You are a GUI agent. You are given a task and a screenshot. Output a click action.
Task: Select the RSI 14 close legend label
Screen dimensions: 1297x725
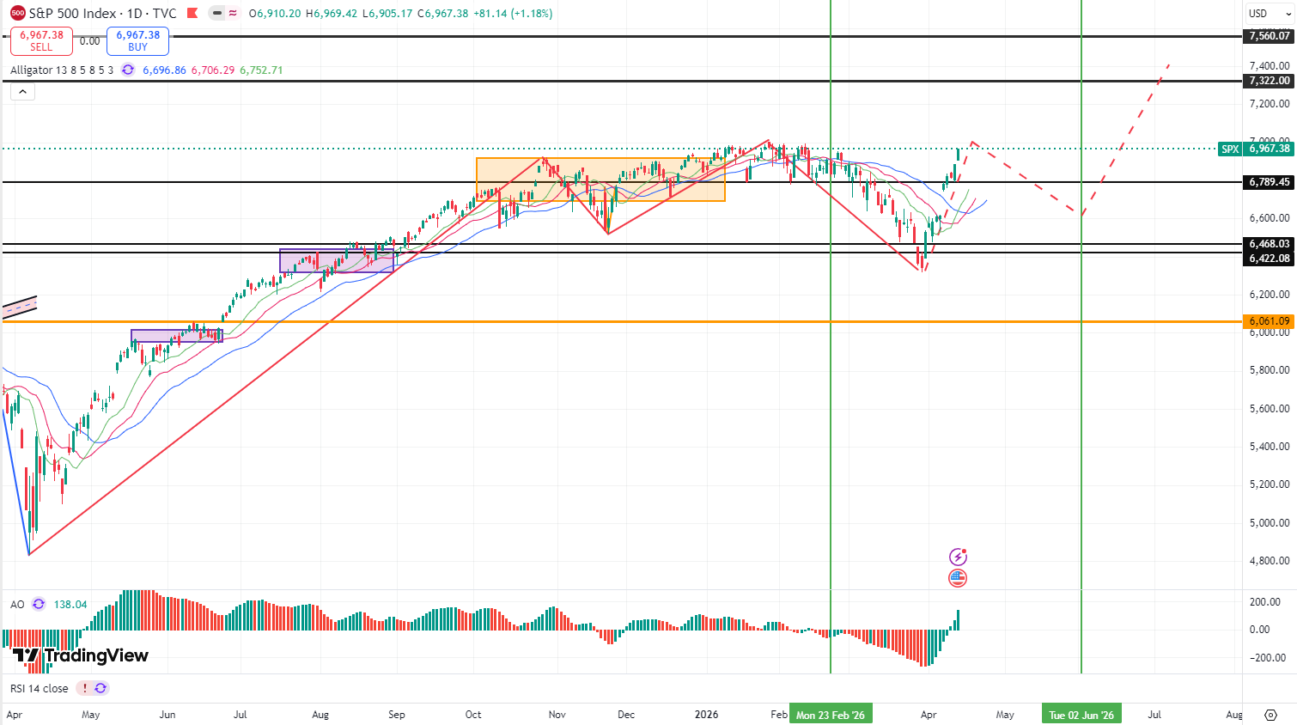coord(40,688)
